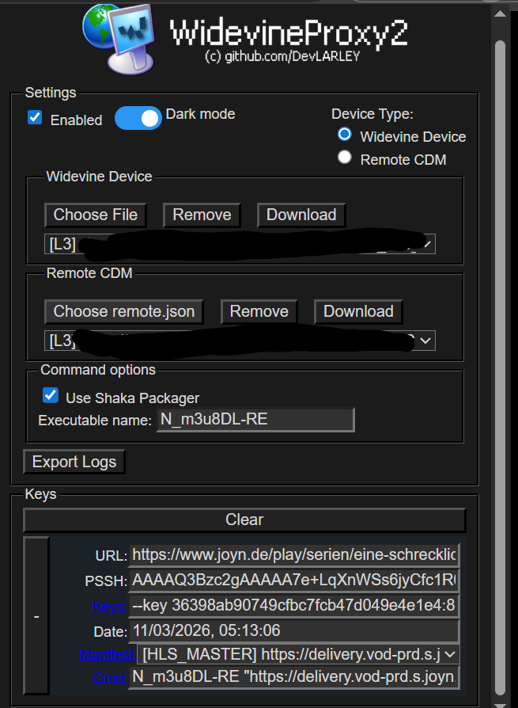Click the Executable name input field

click(255, 420)
